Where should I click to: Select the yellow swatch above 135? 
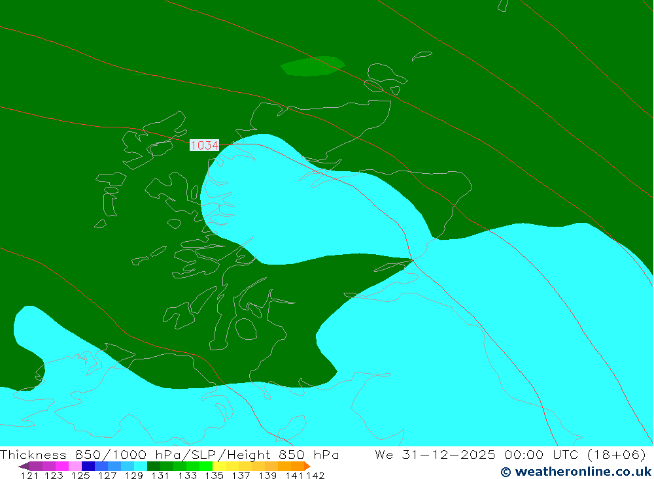coord(219,466)
